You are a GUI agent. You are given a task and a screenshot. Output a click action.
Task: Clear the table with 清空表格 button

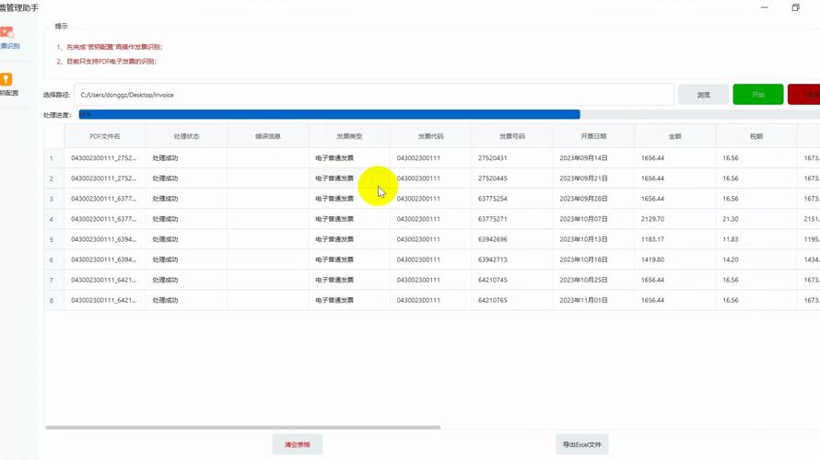[x=297, y=444]
